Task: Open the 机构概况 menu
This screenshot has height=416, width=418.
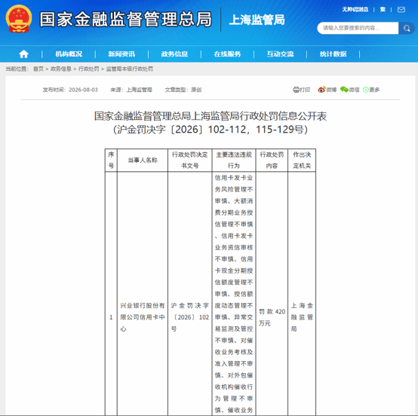Action: click(69, 54)
